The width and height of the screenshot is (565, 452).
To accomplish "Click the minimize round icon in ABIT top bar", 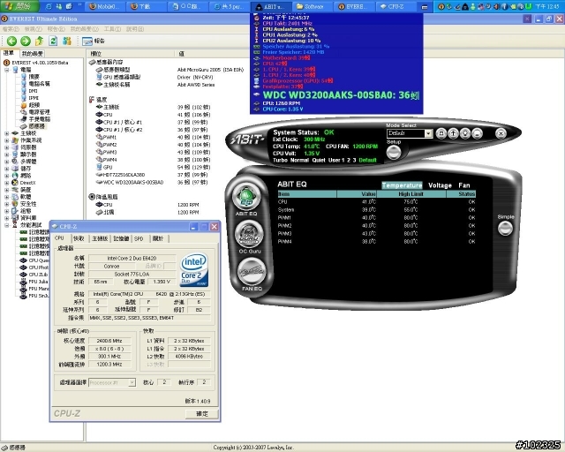I will tap(477, 133).
